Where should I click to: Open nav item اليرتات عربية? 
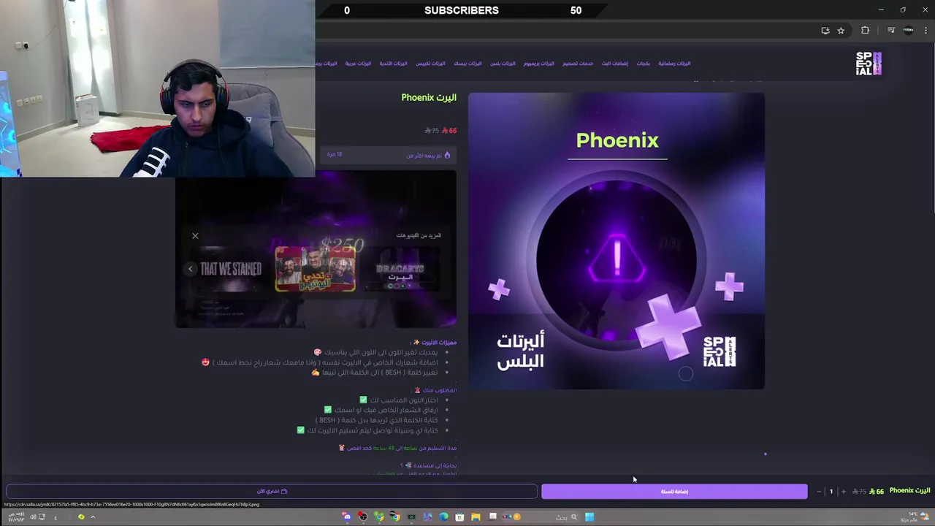[x=358, y=64]
